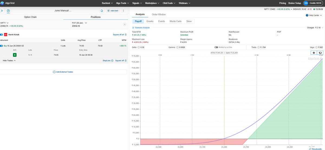Open the Greeks tab
Viewport: 325px width, 150px height.
pos(150,21)
